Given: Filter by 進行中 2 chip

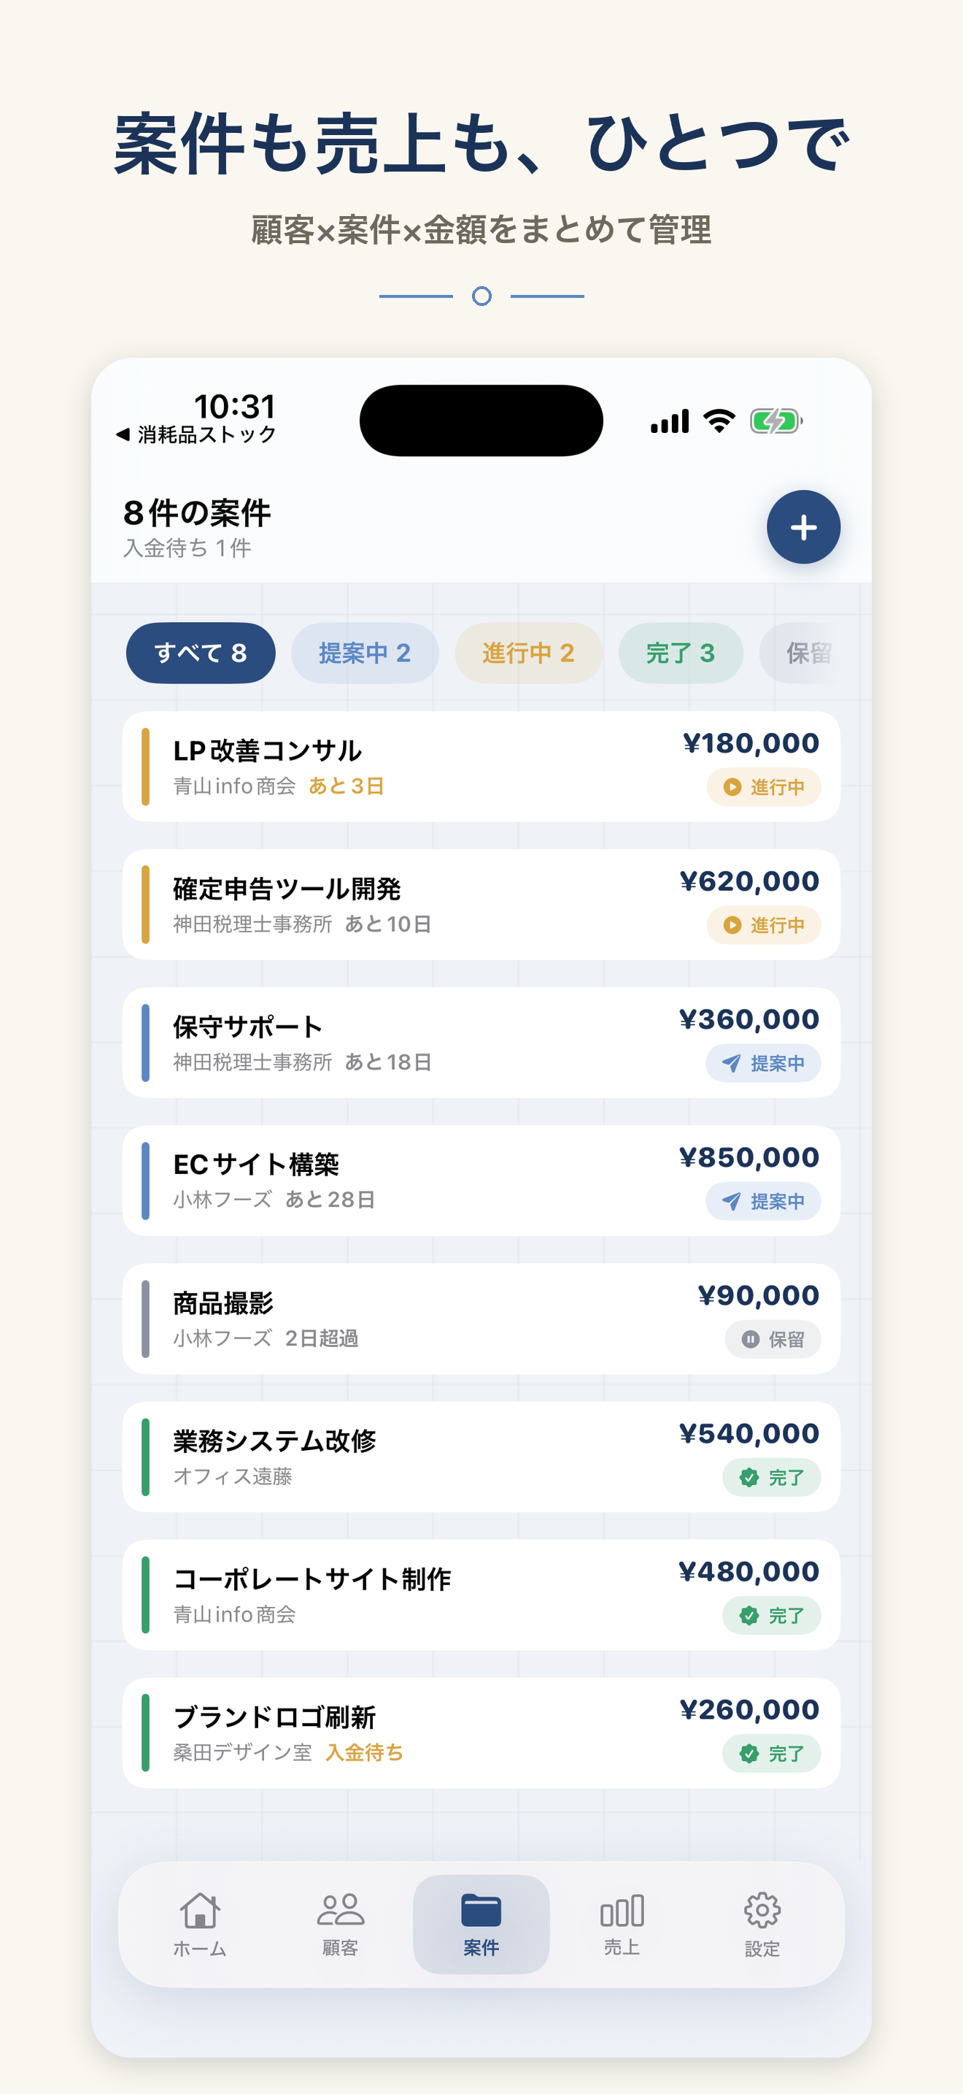Looking at the screenshot, I should [529, 653].
